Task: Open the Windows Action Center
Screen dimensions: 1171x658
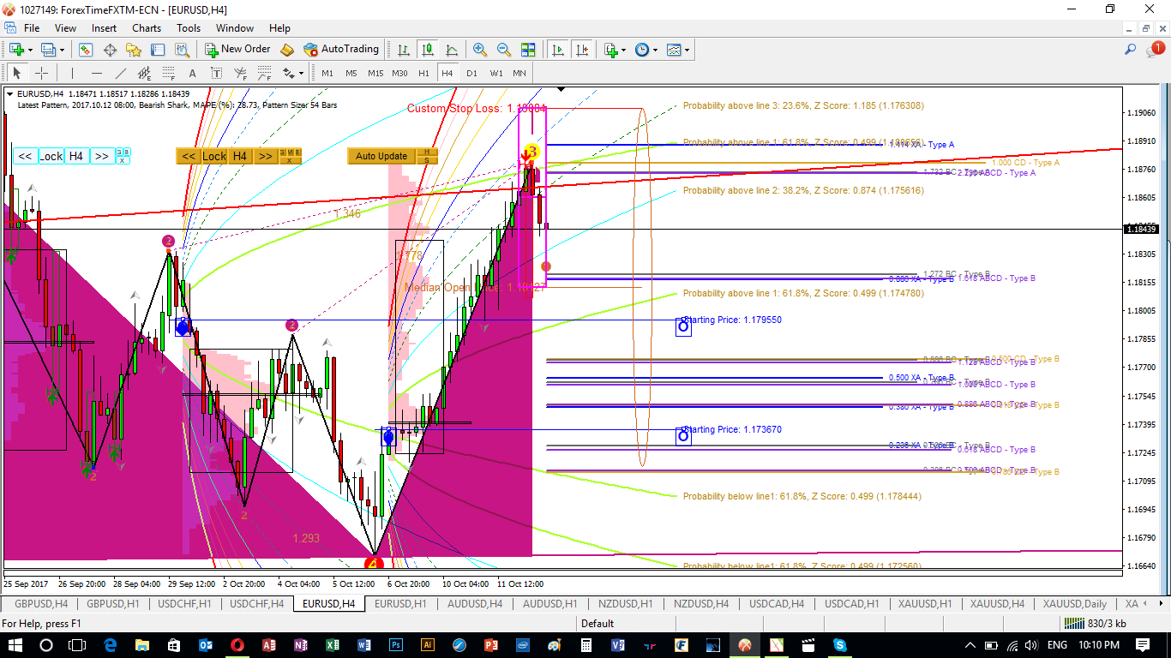Action: pos(1143,644)
